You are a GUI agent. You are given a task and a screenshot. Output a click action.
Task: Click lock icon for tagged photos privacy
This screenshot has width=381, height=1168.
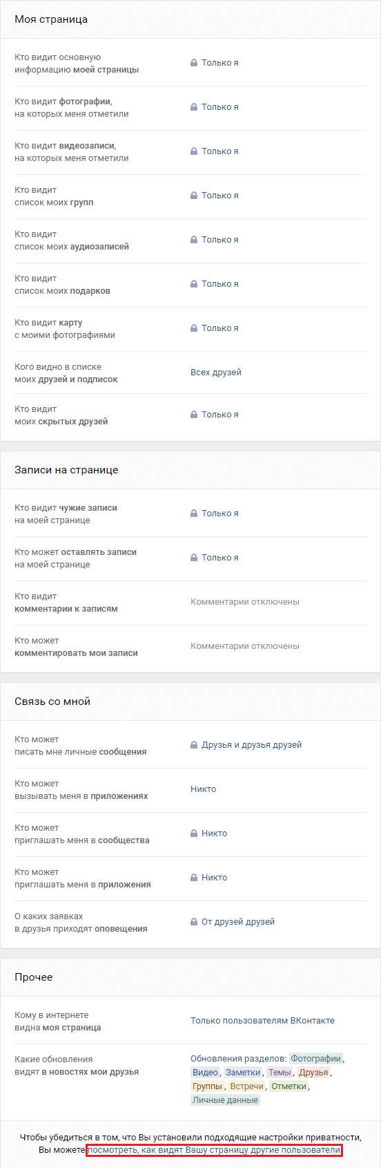[x=194, y=107]
